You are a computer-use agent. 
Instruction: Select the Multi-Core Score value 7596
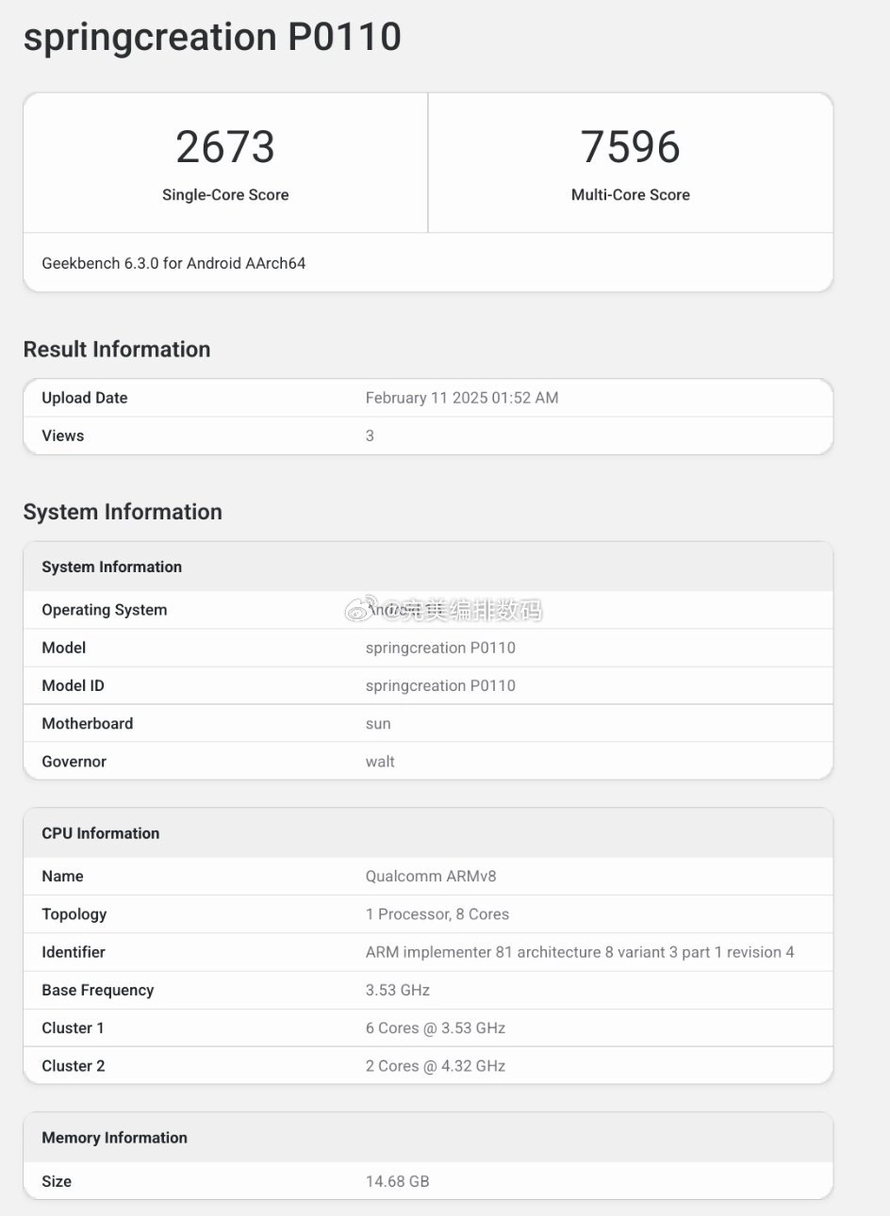(630, 146)
